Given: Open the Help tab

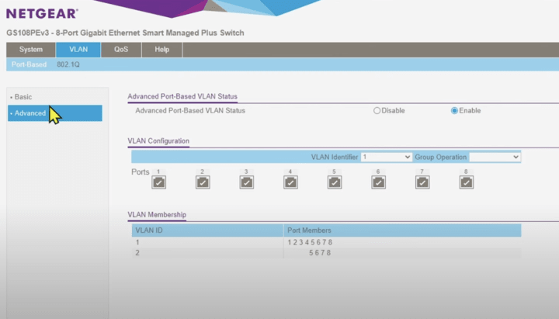Looking at the screenshot, I should pyautogui.click(x=161, y=50).
